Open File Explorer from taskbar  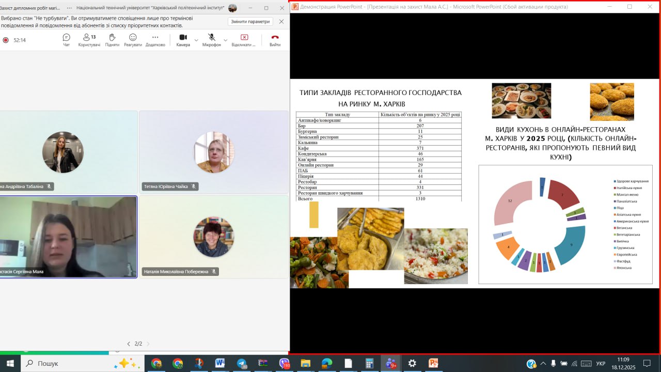click(x=305, y=363)
